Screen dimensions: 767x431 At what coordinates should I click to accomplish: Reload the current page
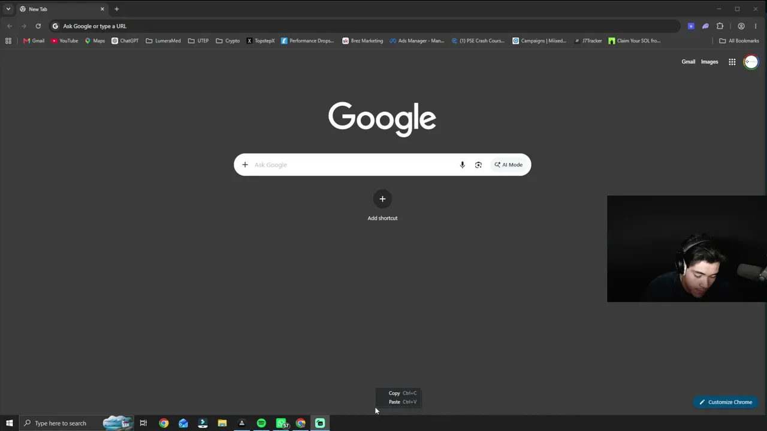38,26
